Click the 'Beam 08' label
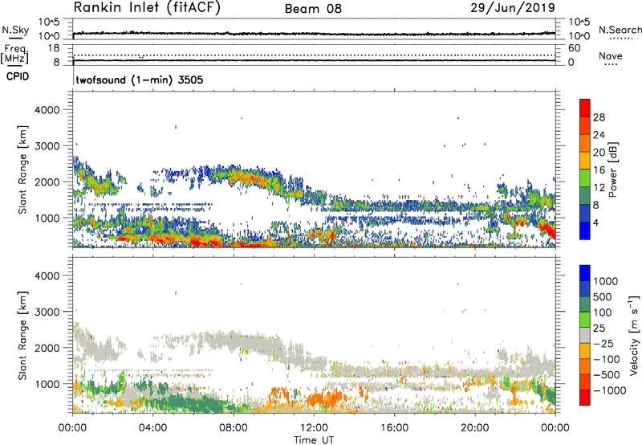 313,9
